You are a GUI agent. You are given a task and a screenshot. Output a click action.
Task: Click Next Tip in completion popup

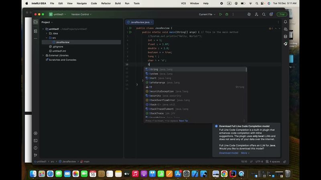pos(183,121)
